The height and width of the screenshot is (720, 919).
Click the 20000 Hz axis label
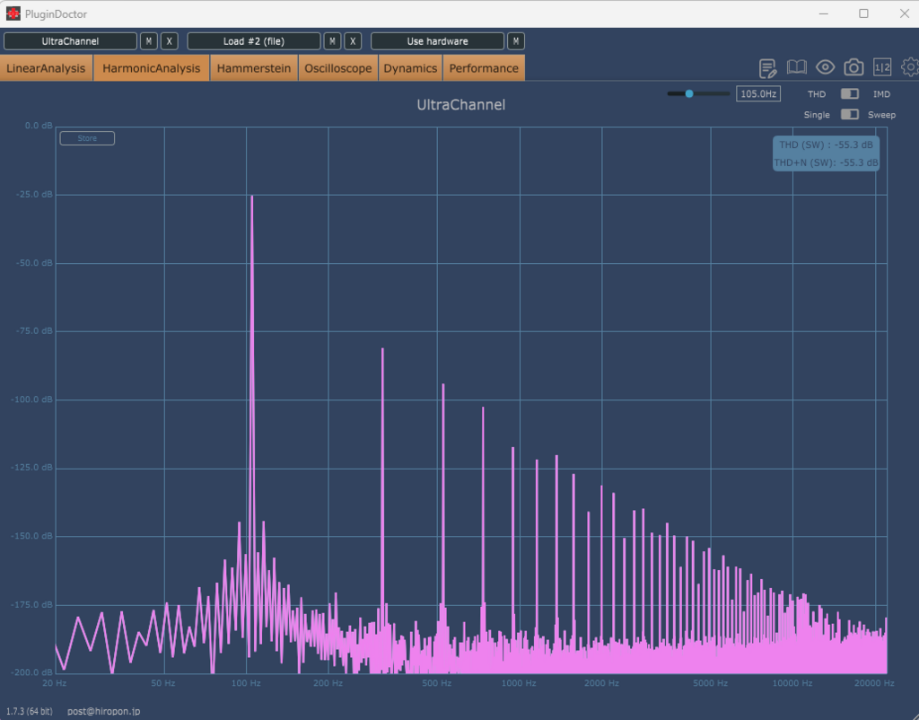click(874, 683)
